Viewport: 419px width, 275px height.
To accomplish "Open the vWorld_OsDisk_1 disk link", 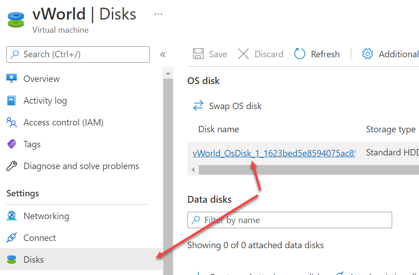I will [x=274, y=153].
